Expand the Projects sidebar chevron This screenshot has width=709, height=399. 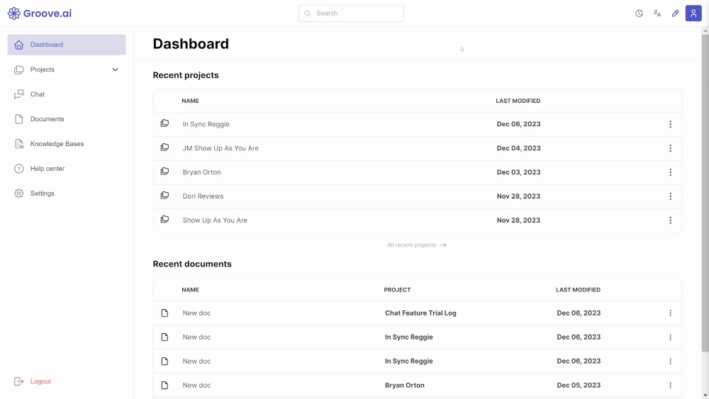(x=116, y=69)
